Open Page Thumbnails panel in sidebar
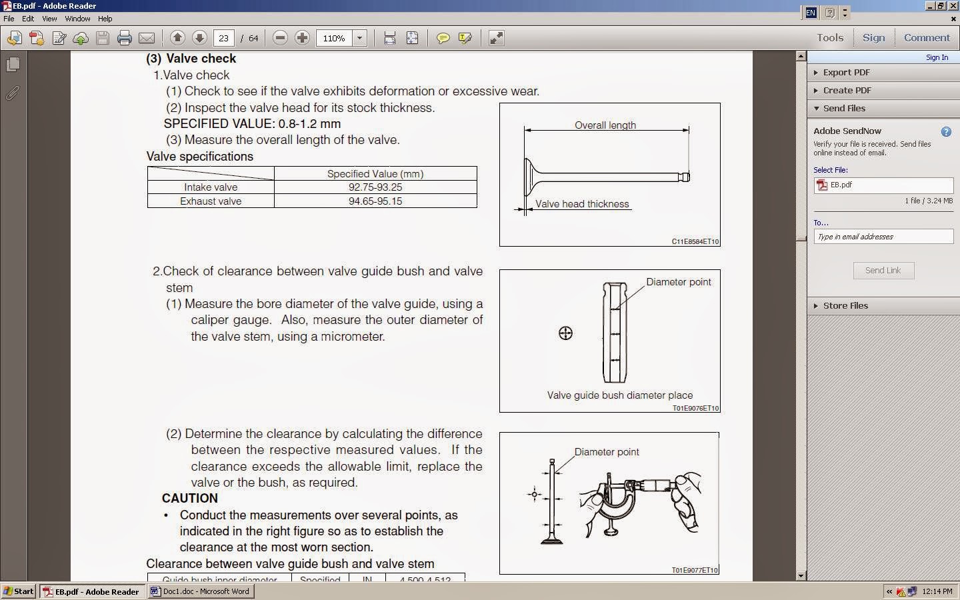960x600 pixels. point(13,65)
